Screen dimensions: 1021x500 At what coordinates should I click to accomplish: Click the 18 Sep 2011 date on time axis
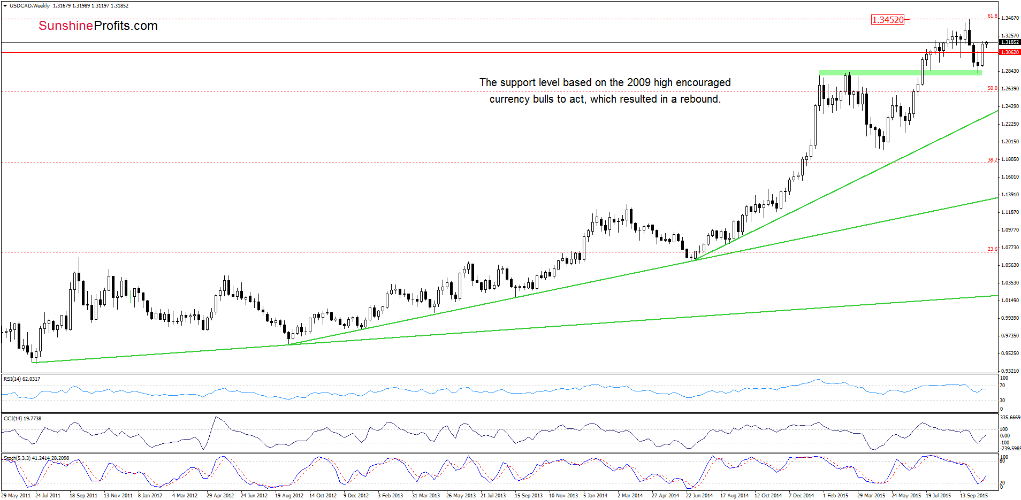click(83, 495)
